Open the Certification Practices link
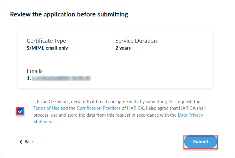The height and width of the screenshot is (158, 235). pyautogui.click(x=99, y=108)
